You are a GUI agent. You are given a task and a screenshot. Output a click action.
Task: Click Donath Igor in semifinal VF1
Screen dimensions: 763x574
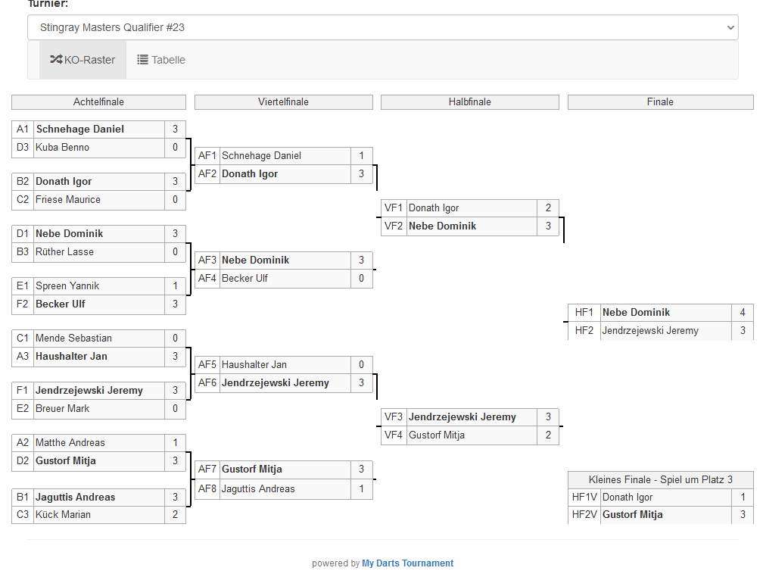pos(434,208)
